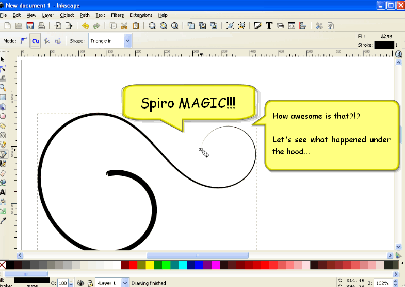Select the Paint Bucket tool

(x=3, y=183)
